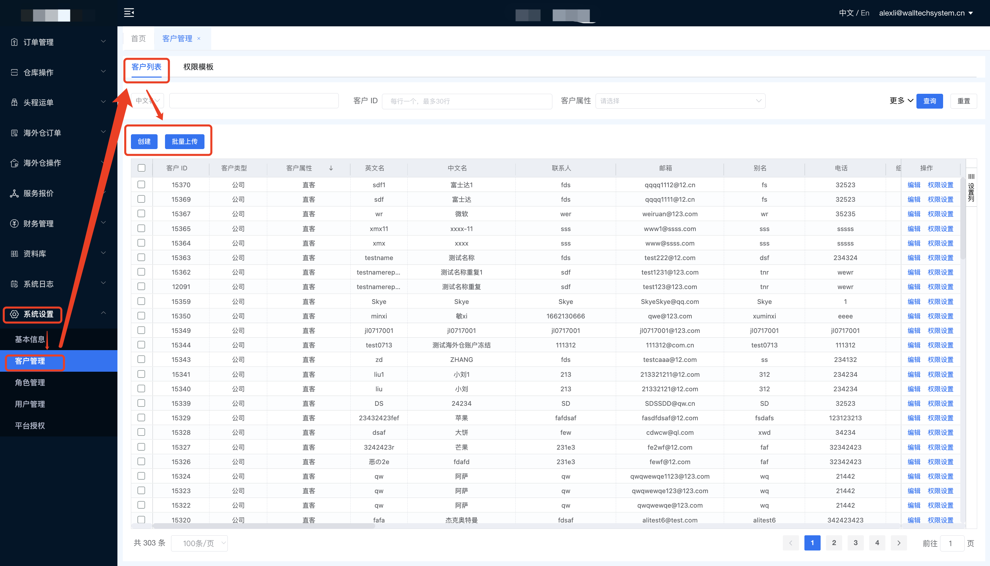Click the sidebar collapse hamburger icon
This screenshot has width=990, height=566.
129,13
